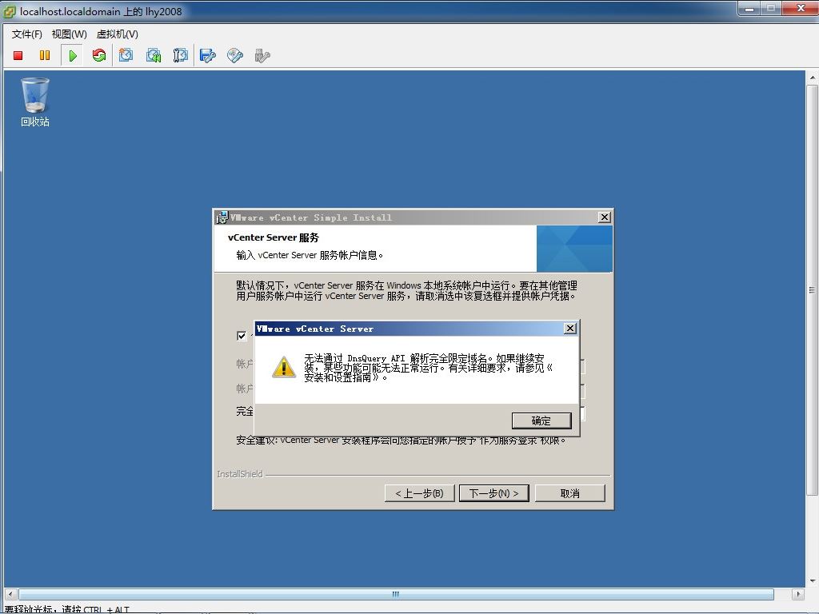Viewport: 819px width, 614px height.
Task: Click the scroll up arrow on right
Action: click(x=813, y=78)
